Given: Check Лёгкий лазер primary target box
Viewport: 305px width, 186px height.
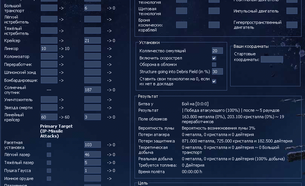Looking at the screenshot, I should click(49, 155).
